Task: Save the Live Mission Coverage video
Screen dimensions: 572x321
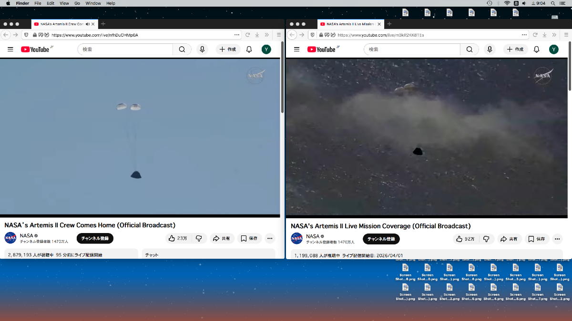Action: pos(537,239)
